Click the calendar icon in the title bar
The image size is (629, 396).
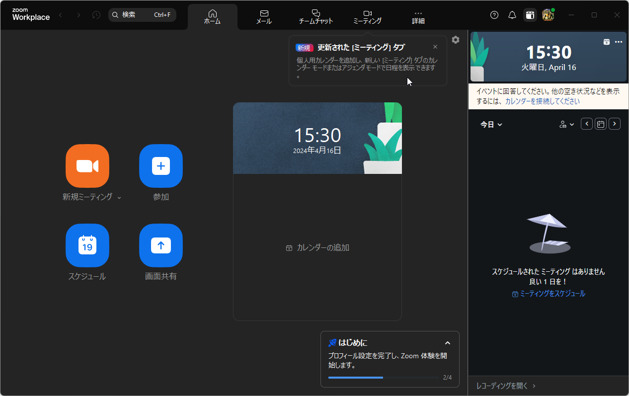pyautogui.click(x=530, y=15)
